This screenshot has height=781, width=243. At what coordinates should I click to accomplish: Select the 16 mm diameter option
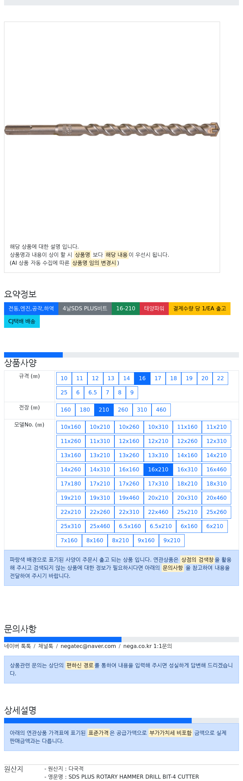pos(142,378)
